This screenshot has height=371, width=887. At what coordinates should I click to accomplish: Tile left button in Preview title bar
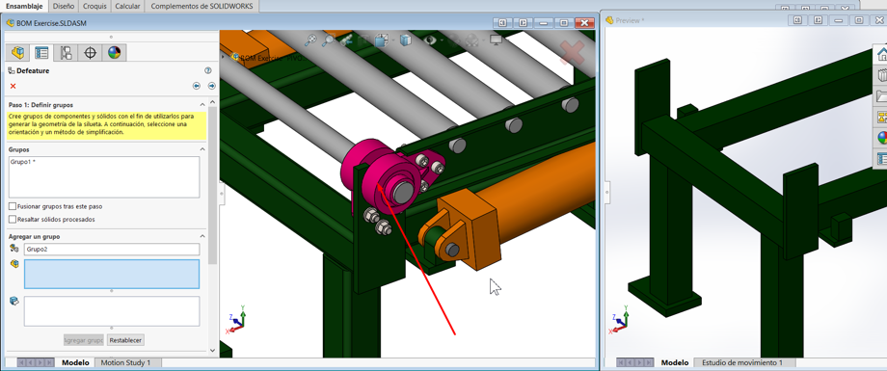pyautogui.click(x=797, y=20)
